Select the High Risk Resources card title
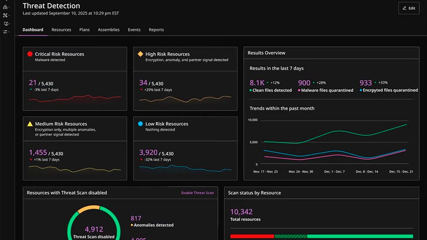 point(167,54)
